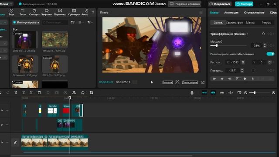
Task: Open the Эффекты (effects) panel icon
Action: 47,12
